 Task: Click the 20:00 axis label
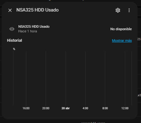click(x=46, y=108)
